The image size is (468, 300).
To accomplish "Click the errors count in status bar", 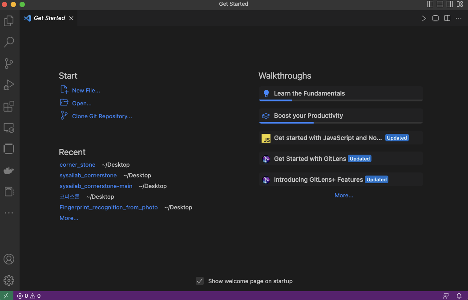I will (23, 296).
